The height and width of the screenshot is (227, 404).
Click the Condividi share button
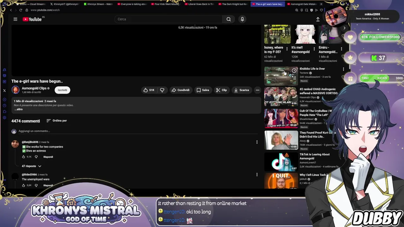[180, 90]
